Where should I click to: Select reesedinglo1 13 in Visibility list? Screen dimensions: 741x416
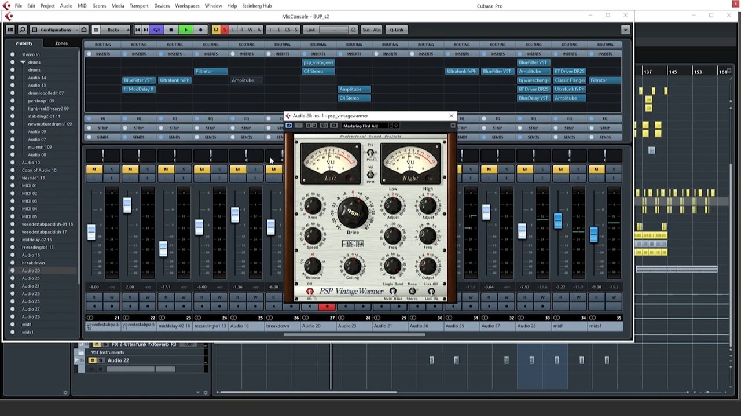(38, 247)
